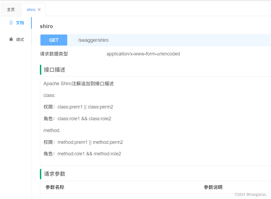This screenshot has height=199, width=271.
Task: Click the 请求参数 section heading
Action: (x=55, y=174)
